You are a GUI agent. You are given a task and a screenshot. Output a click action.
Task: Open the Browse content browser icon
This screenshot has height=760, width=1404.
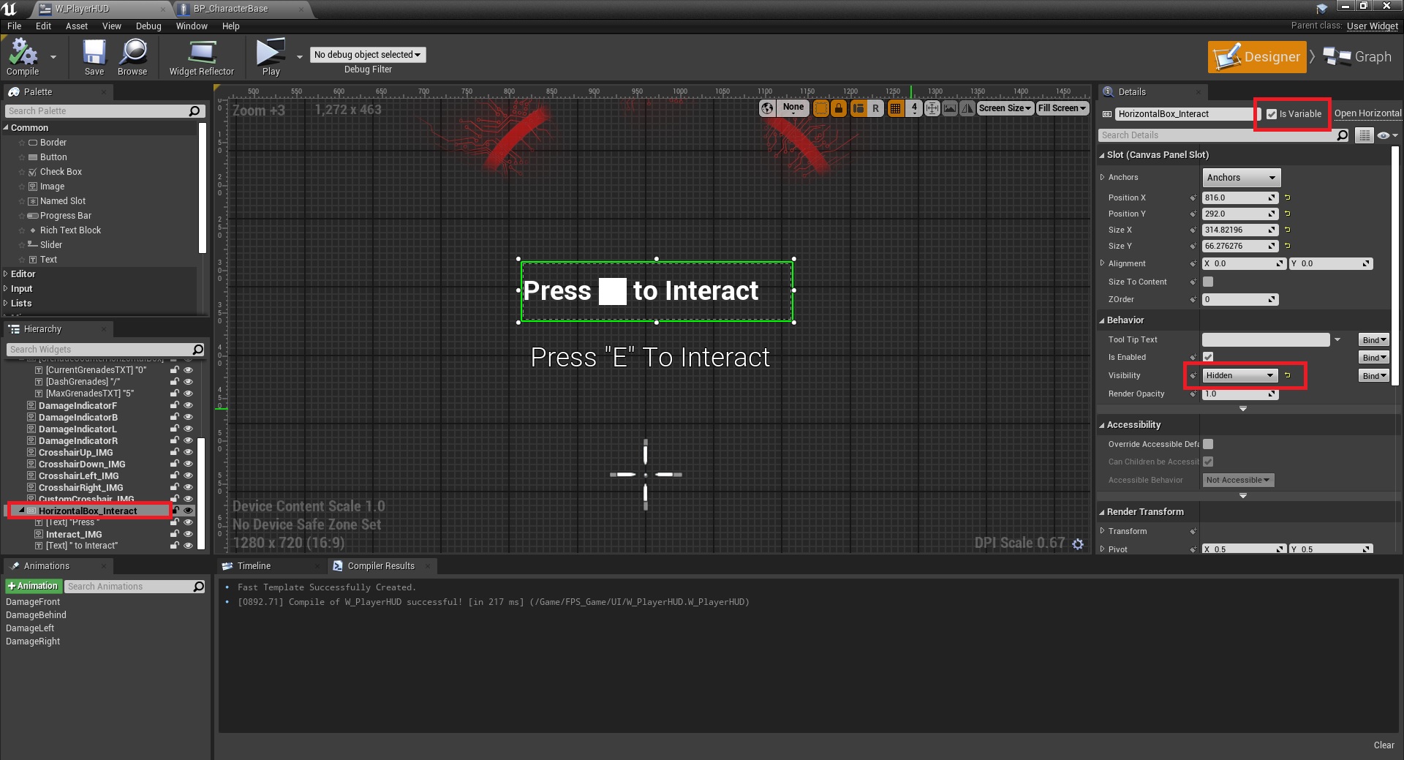pos(132,56)
